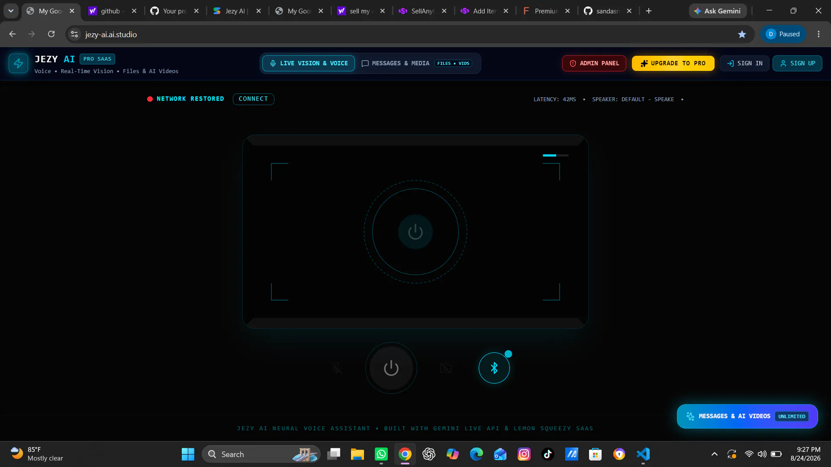The image size is (831, 467).
Task: View site information icon in address bar
Action: coord(74,34)
